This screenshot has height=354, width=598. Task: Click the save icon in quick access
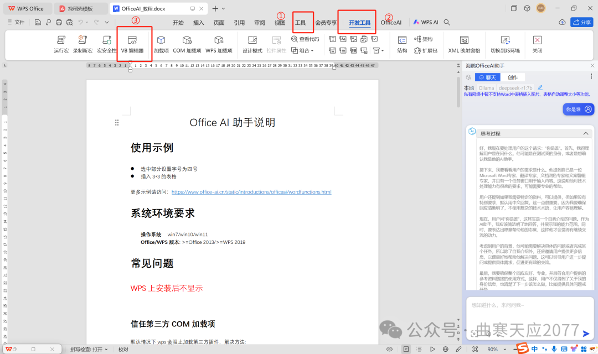point(38,23)
